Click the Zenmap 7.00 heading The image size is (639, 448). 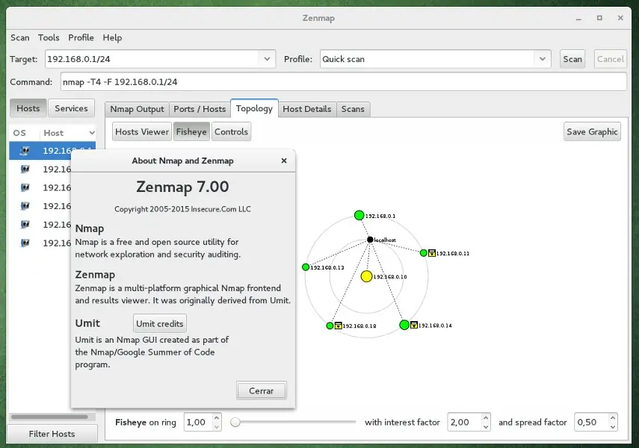point(182,187)
